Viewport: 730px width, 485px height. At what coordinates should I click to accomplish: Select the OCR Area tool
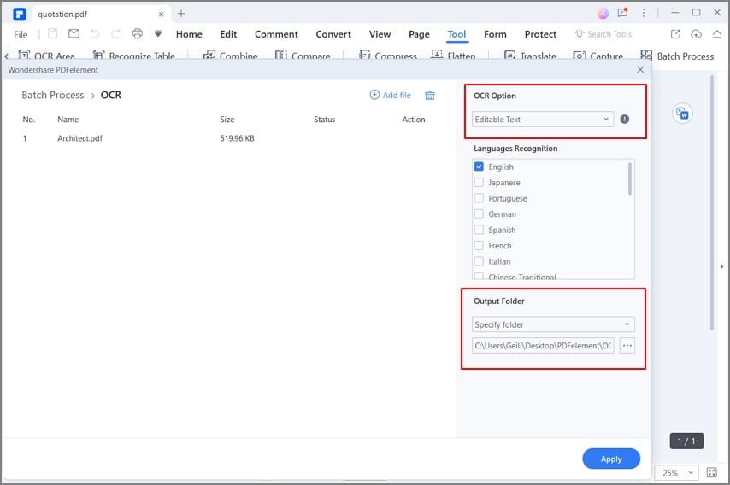[x=46, y=56]
